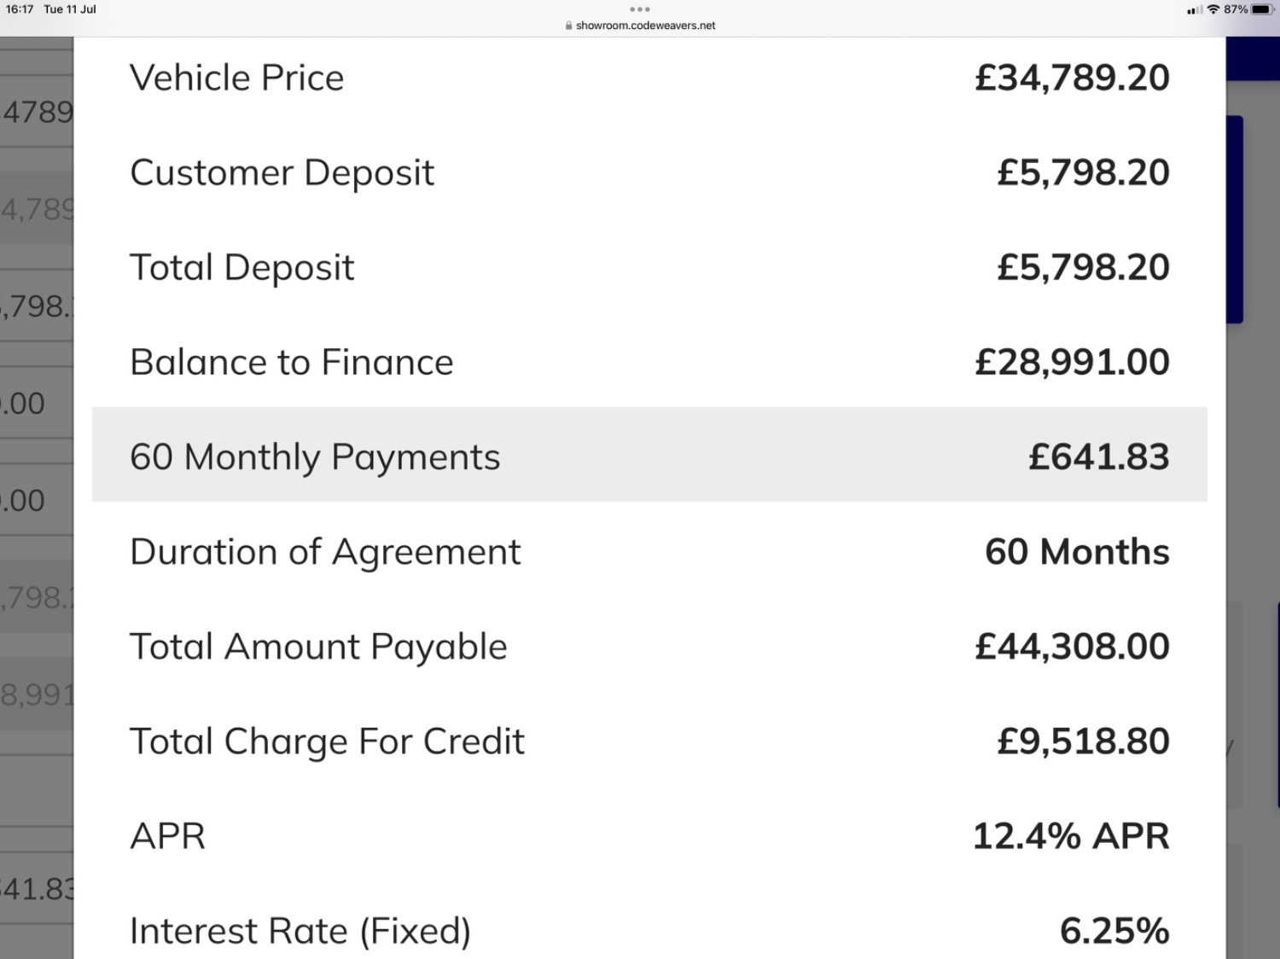The height and width of the screenshot is (959, 1280).
Task: Click the Interest Rate (Fixed) label
Action: (300, 931)
